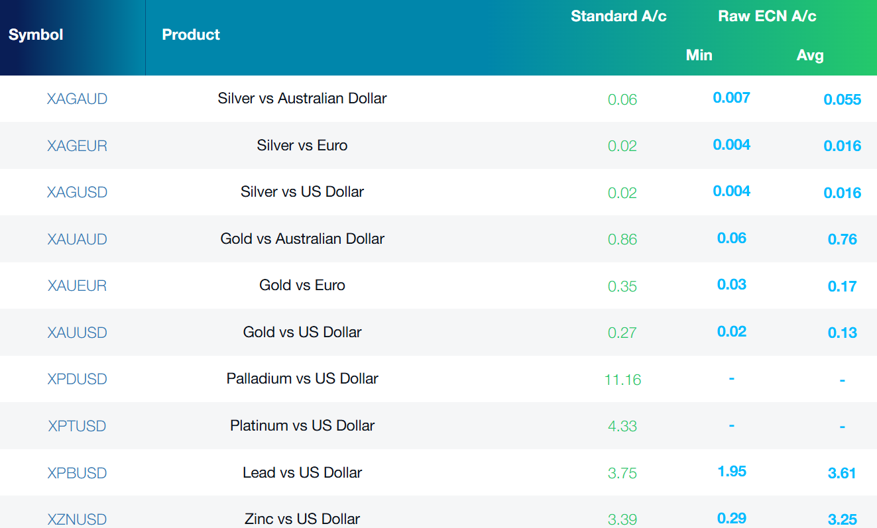Image resolution: width=877 pixels, height=528 pixels.
Task: Click the XAUAUD symbol link
Action: pos(77,239)
